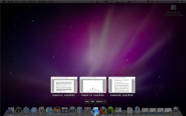The width and height of the screenshot is (186, 116).
Task: Open the Documents stack in dock
Action: pyautogui.click(x=130, y=110)
